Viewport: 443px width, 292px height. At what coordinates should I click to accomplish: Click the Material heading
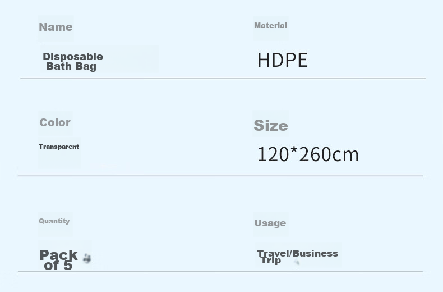[x=270, y=25]
